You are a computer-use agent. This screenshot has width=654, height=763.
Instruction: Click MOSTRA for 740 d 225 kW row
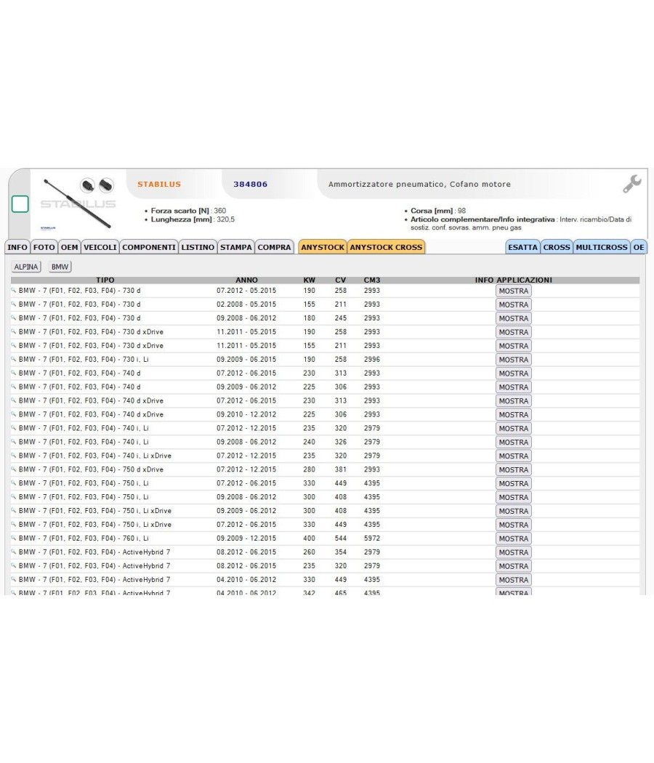click(513, 387)
